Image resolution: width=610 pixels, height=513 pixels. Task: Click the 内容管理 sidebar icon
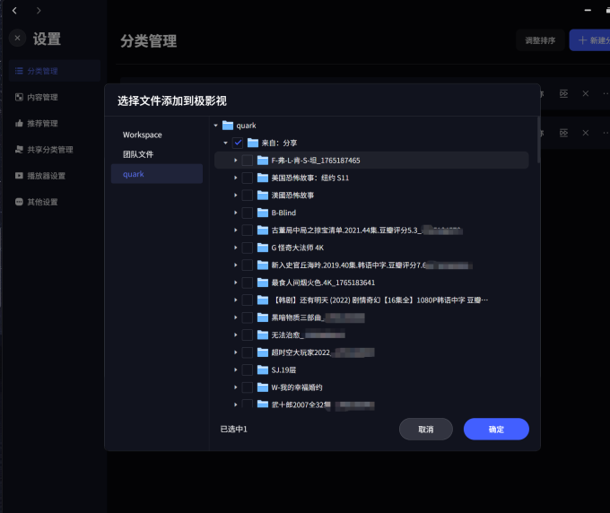19,97
